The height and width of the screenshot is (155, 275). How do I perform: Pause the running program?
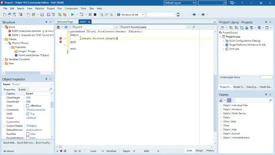pos(90,15)
